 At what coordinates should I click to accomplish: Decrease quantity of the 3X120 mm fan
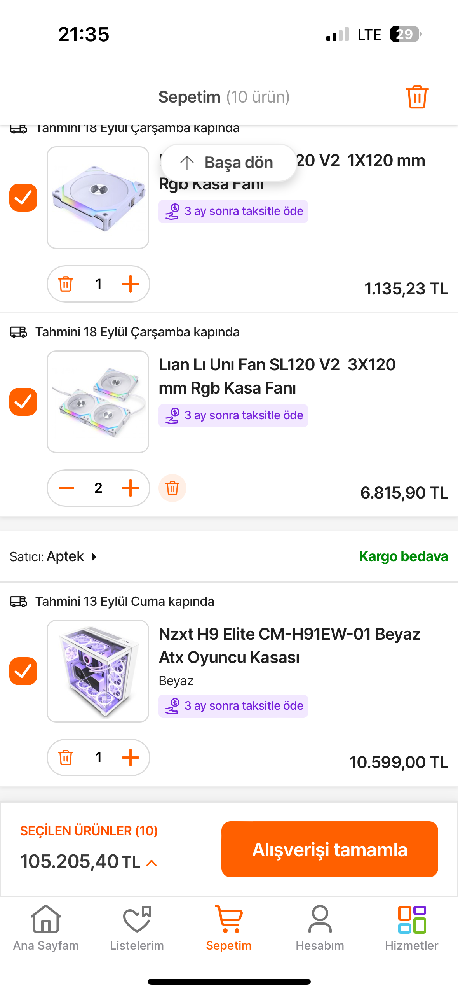pyautogui.click(x=66, y=488)
